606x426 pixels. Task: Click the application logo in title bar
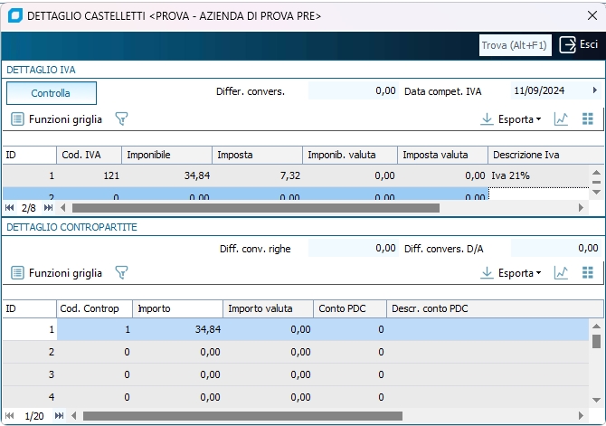coord(15,16)
